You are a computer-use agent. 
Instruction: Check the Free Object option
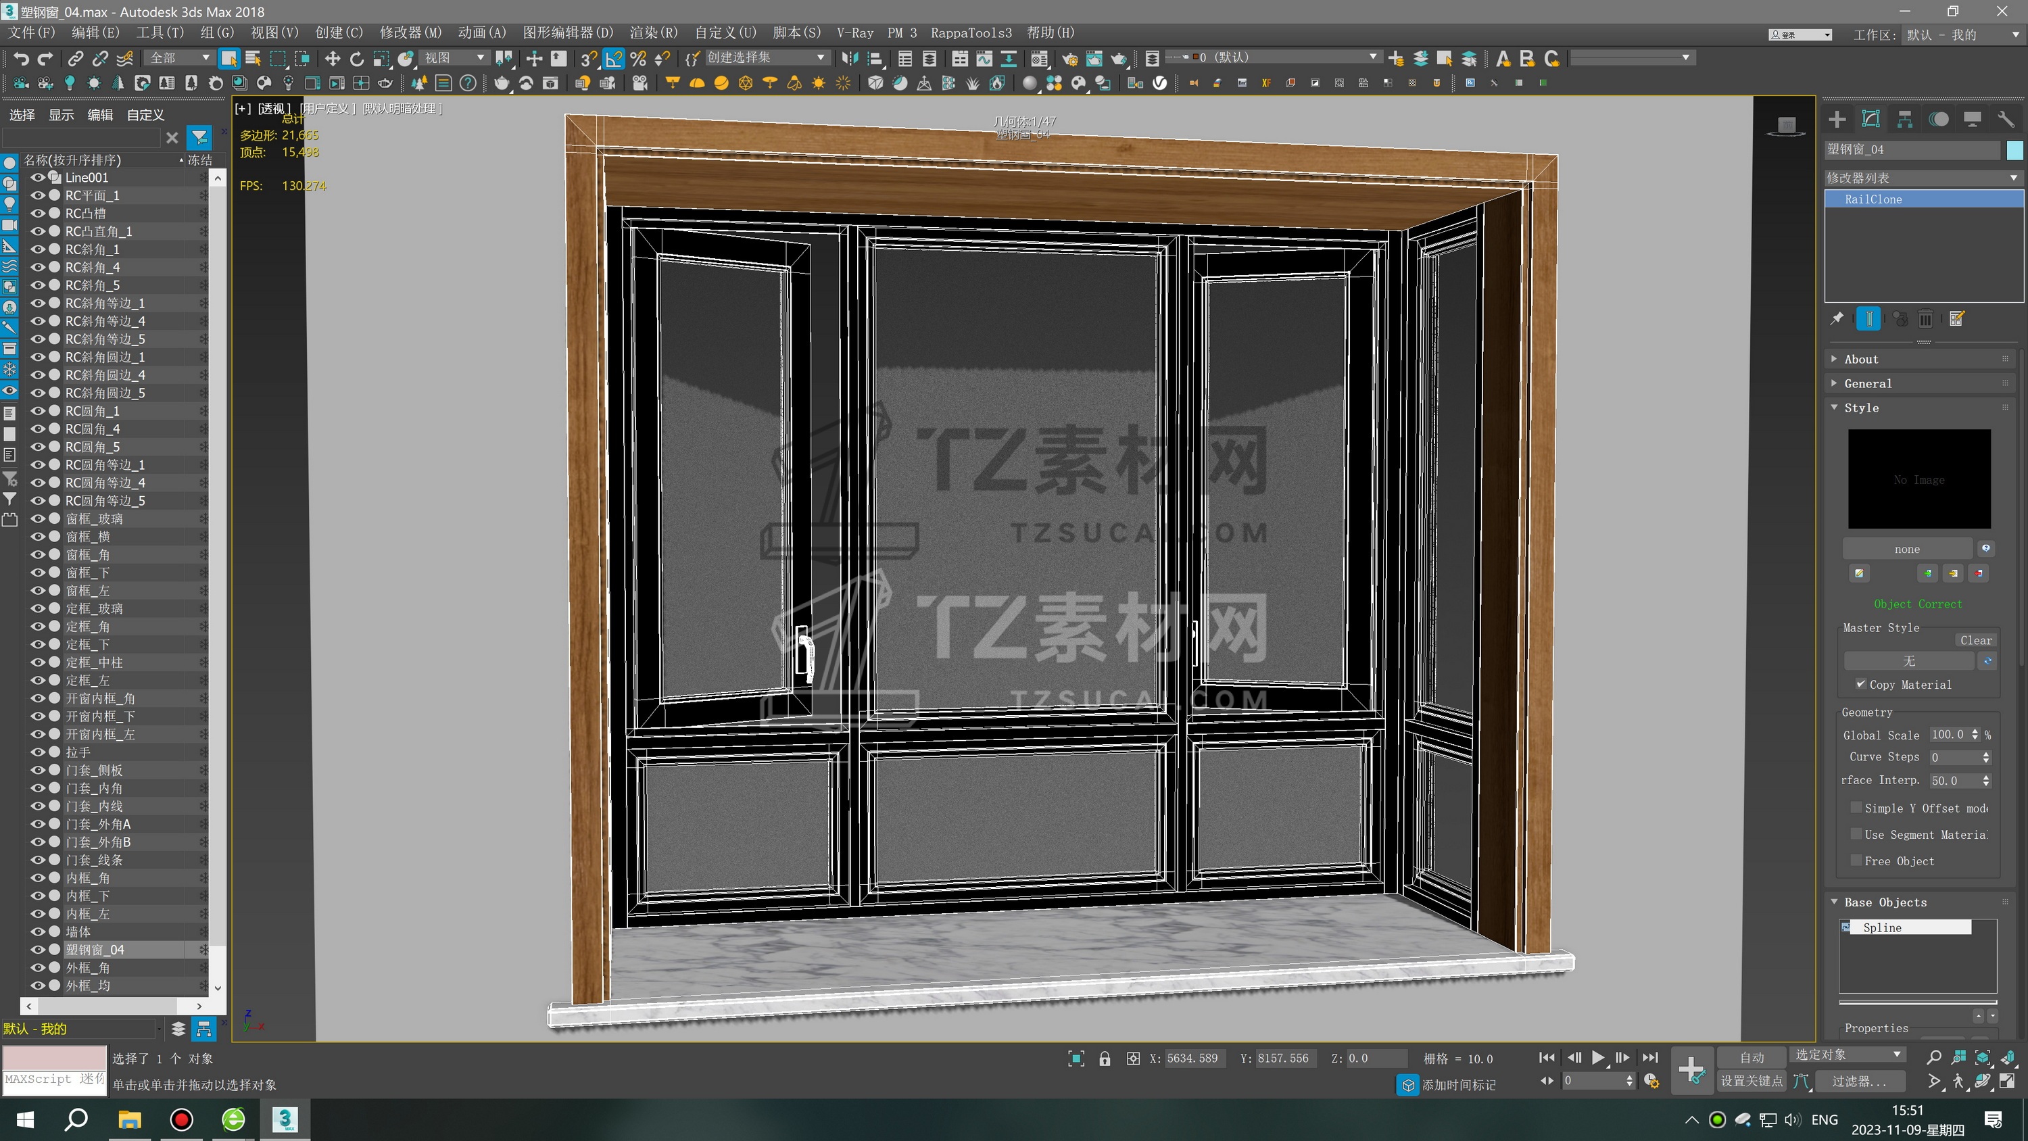1856,860
